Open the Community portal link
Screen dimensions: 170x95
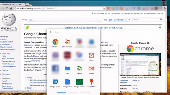[9, 61]
